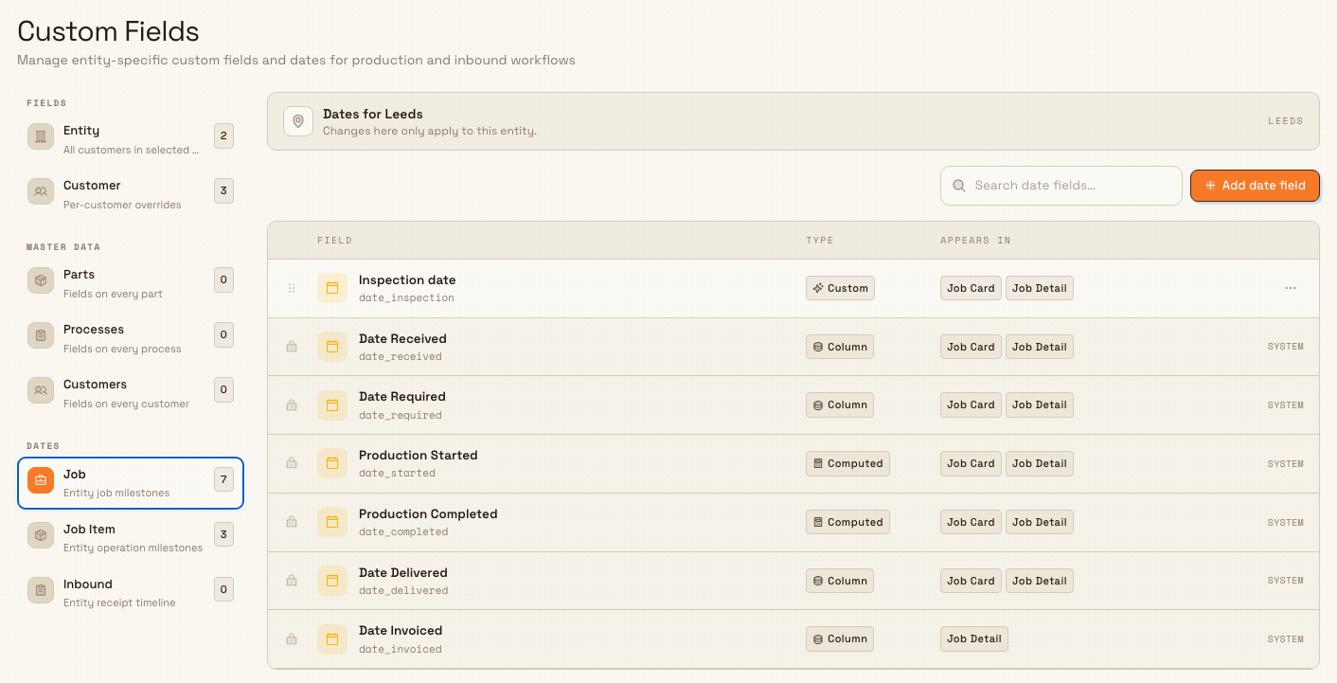1337x683 pixels.
Task: Click the Dates for Leeds heading
Action: pos(373,114)
